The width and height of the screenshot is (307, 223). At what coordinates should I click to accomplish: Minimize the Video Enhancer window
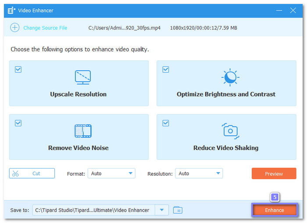click(278, 10)
